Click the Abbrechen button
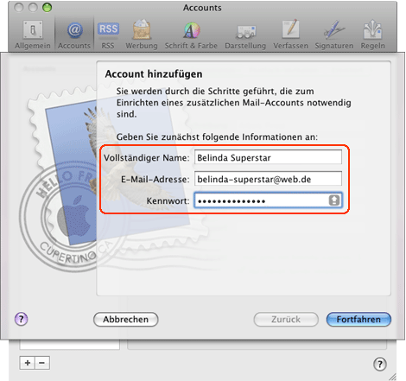Viewport: 406px width, 381px height. click(x=126, y=320)
